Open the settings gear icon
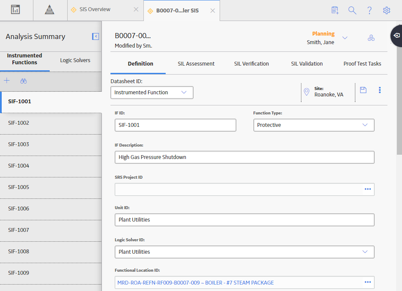The image size is (402, 291). click(386, 10)
